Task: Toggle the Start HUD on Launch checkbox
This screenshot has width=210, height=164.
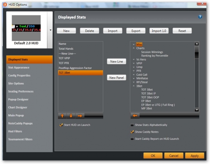Action: pos(61,125)
